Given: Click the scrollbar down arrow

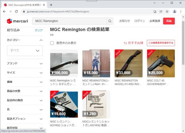Looking at the screenshot, I should [x=183, y=131].
